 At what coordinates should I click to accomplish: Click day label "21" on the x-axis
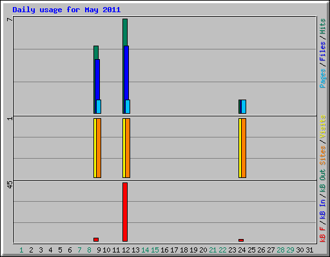coord(213,250)
